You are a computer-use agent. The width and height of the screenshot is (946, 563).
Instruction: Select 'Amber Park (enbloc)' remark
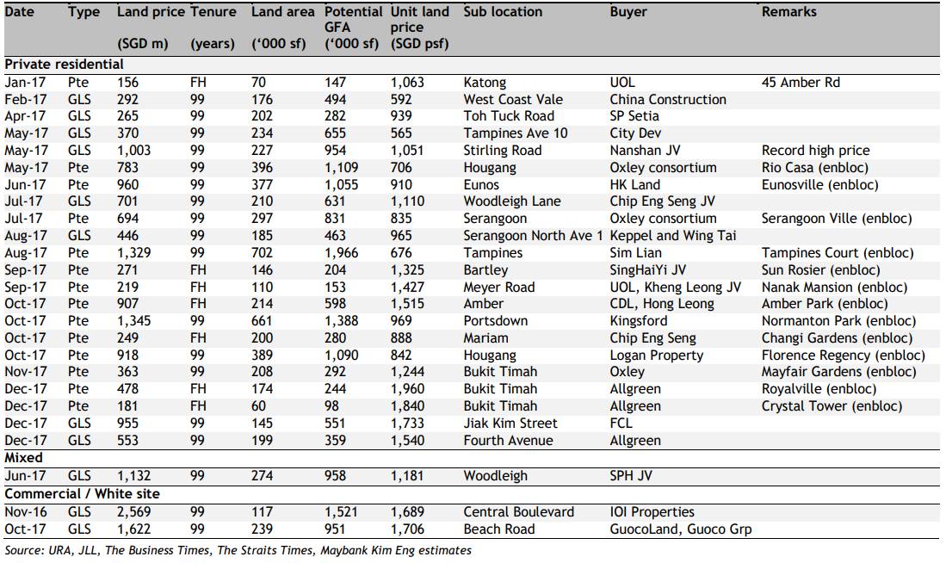pyautogui.click(x=824, y=304)
